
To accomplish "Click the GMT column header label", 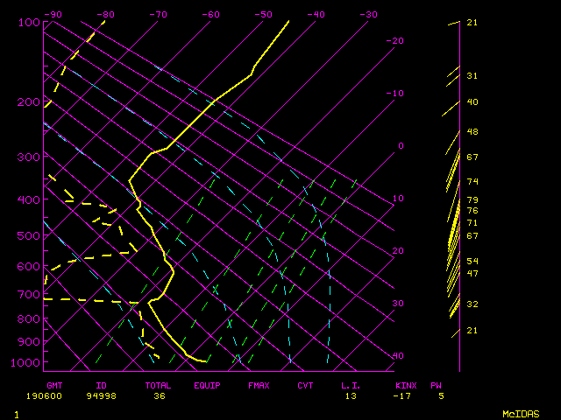I will click(55, 385).
